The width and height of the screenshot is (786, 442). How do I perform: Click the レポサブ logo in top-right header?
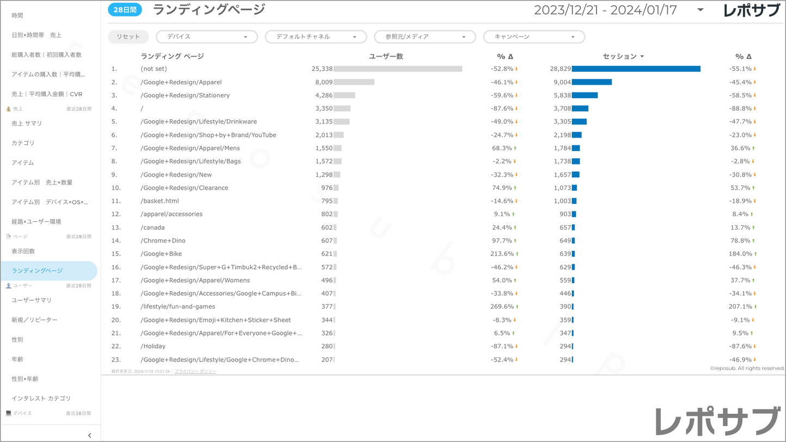(751, 10)
